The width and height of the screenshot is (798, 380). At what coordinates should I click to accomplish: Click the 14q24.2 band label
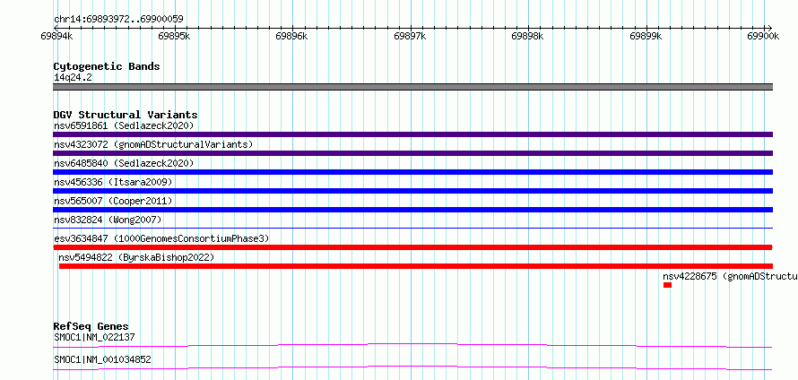(73, 78)
